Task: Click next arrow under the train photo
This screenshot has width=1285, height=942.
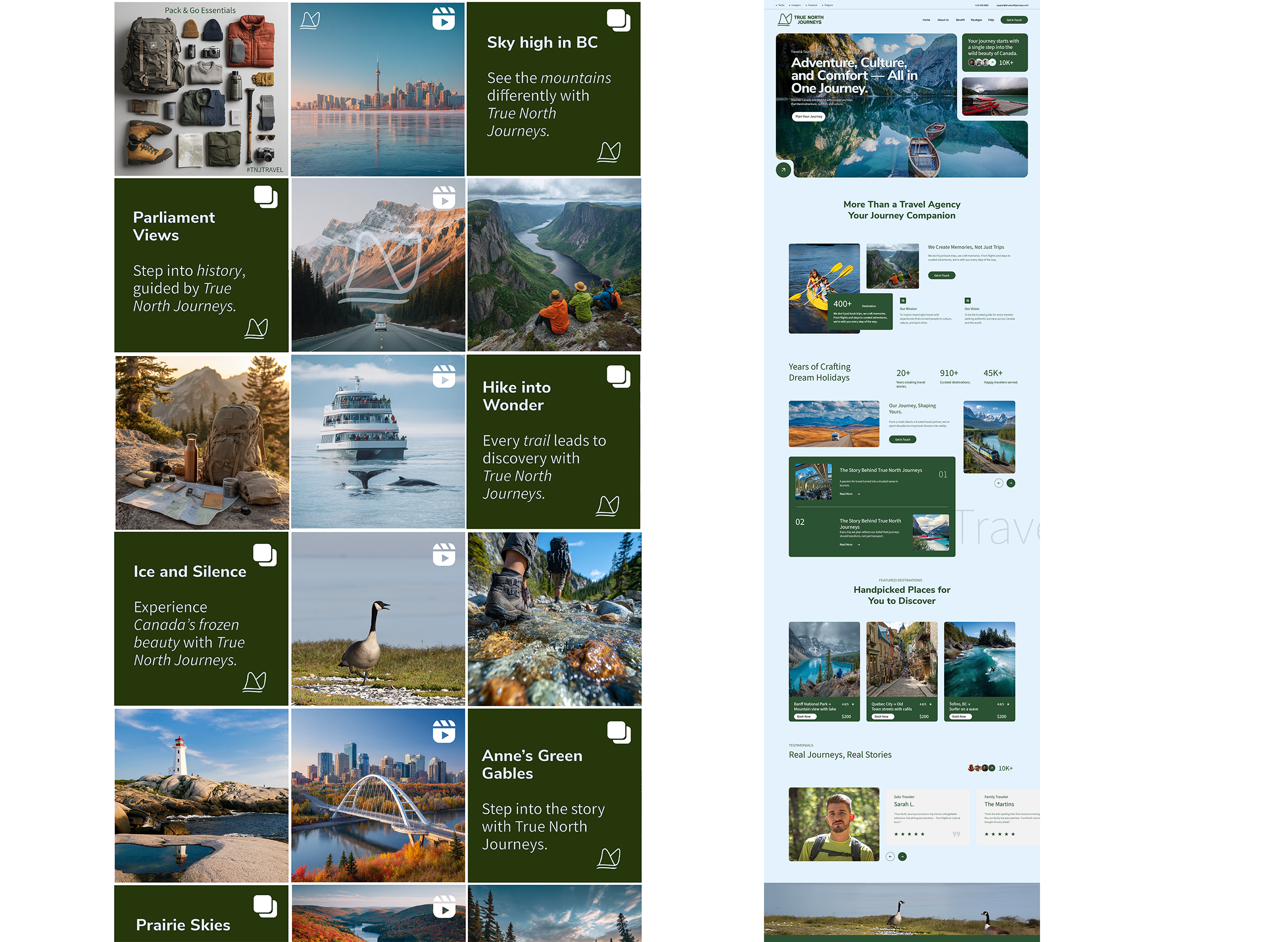Action: coord(1010,483)
